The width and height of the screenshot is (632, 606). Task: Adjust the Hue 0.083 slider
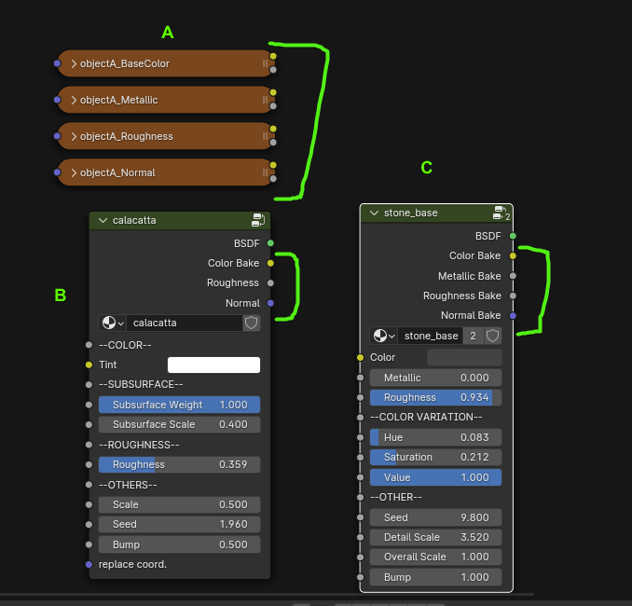pyautogui.click(x=435, y=437)
